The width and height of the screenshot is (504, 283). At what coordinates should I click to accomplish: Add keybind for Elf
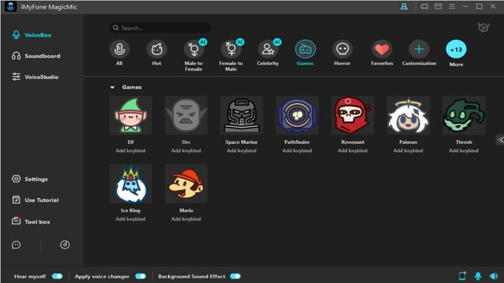coord(130,150)
